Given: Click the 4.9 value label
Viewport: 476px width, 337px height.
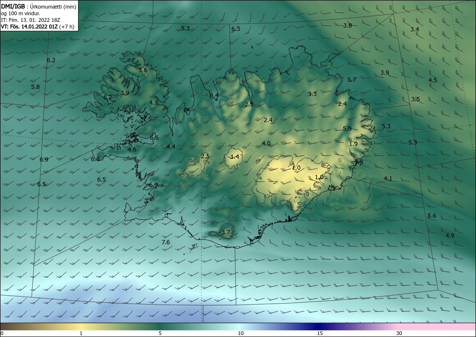Looking at the screenshot, I should point(450,235).
